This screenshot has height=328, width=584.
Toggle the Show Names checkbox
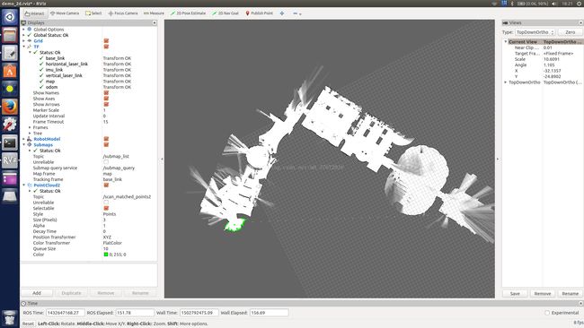tap(106, 93)
